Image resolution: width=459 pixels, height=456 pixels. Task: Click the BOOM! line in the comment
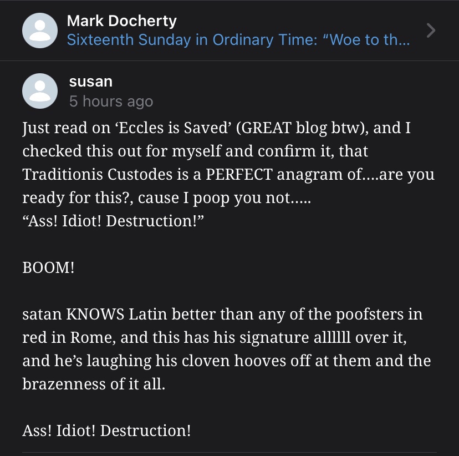pos(48,267)
